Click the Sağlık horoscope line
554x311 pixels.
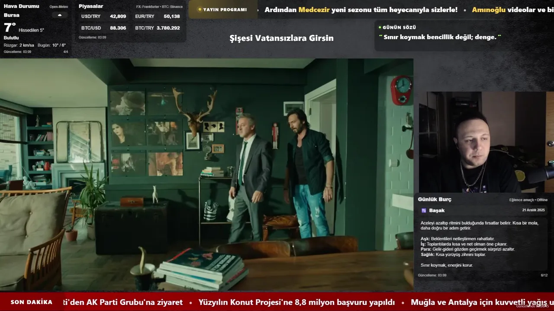[x=453, y=254]
